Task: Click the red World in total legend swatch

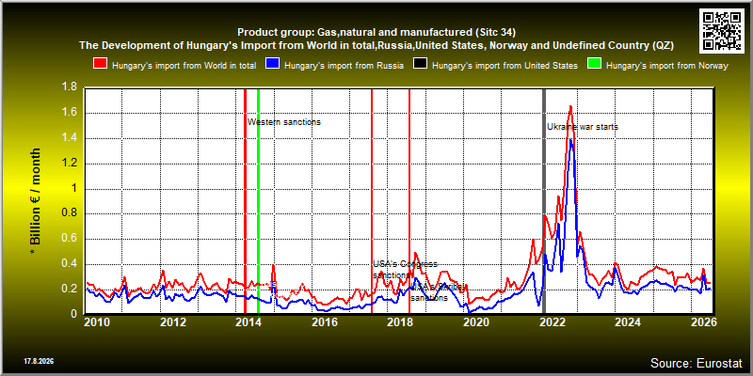Action: 100,65
